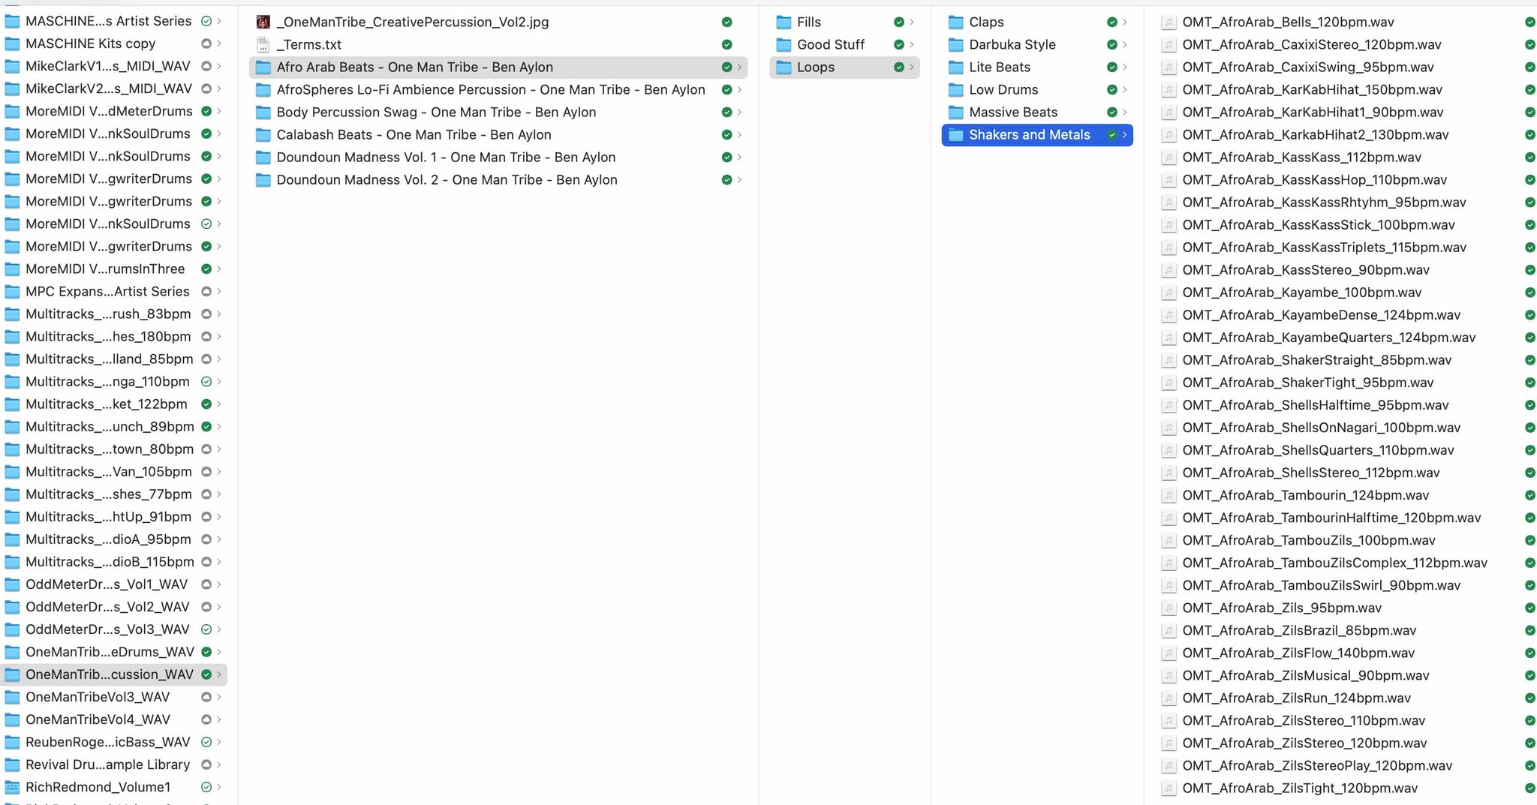Click the _Terms.txt text document icon
The width and height of the screenshot is (1537, 805).
pos(263,45)
